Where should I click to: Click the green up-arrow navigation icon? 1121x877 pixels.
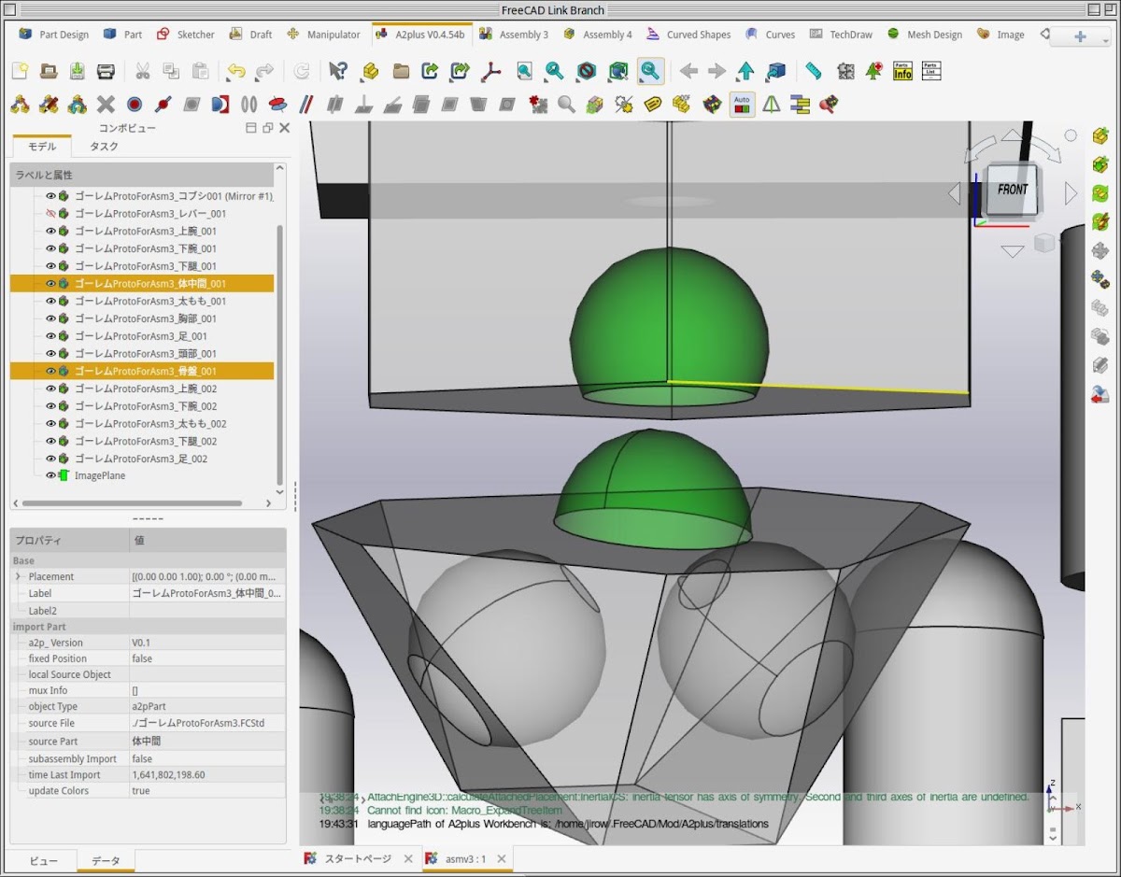click(745, 71)
